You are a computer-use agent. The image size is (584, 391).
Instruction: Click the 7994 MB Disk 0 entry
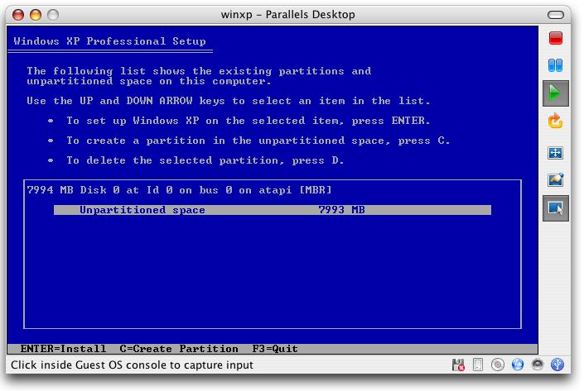click(180, 190)
